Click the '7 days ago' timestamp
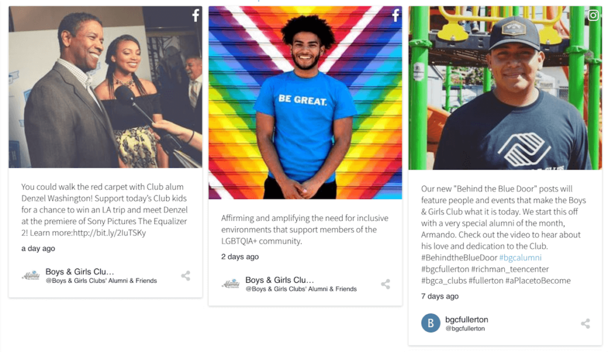Image resolution: width=608 pixels, height=352 pixels. coord(440,296)
